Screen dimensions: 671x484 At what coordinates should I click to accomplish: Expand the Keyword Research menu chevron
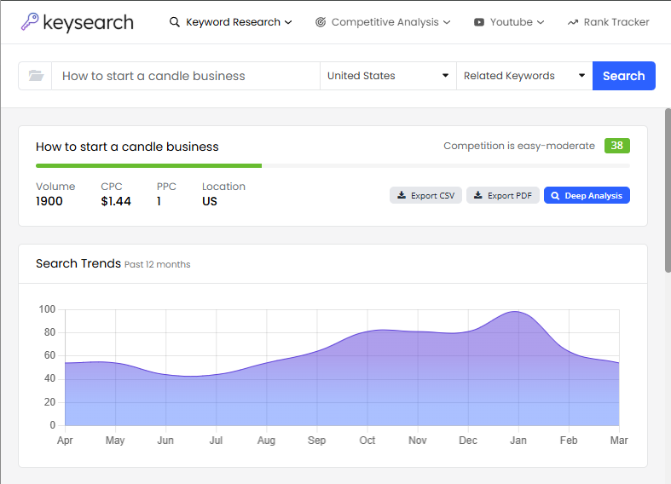tap(288, 22)
